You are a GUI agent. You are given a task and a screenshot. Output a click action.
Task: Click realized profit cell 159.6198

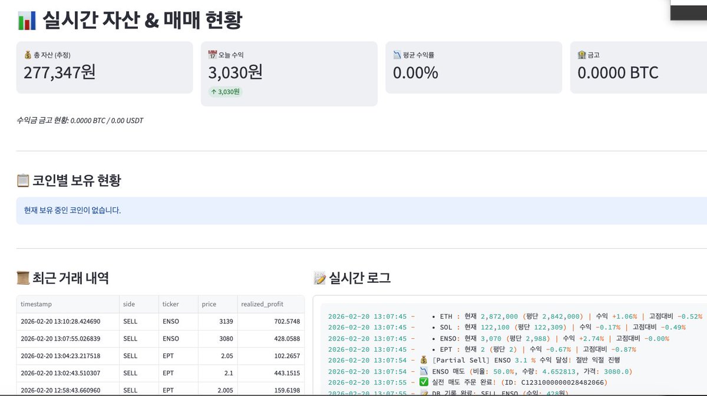[270, 390]
